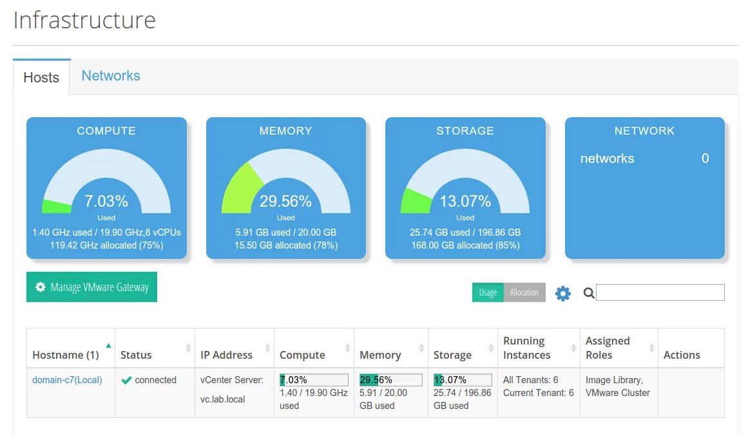This screenshot has width=748, height=436.
Task: Click Image Library, VMware Cluster roles text
Action: (618, 386)
